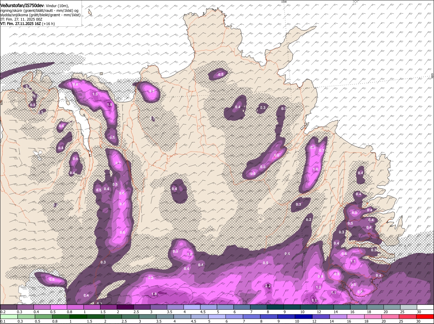The image size is (434, 324).
Task: Click the 2.2 precipitation value on the map
Action: point(268,286)
